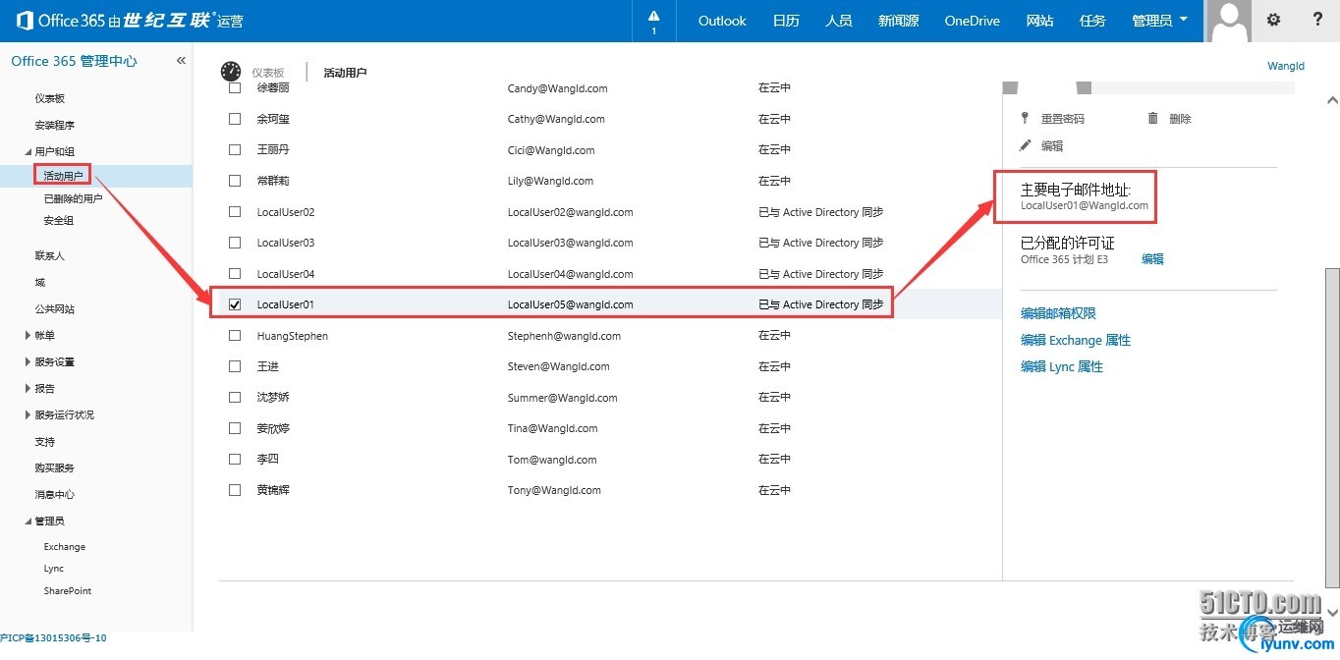Expand the 帐单 section
1340x660 pixels.
(28, 336)
